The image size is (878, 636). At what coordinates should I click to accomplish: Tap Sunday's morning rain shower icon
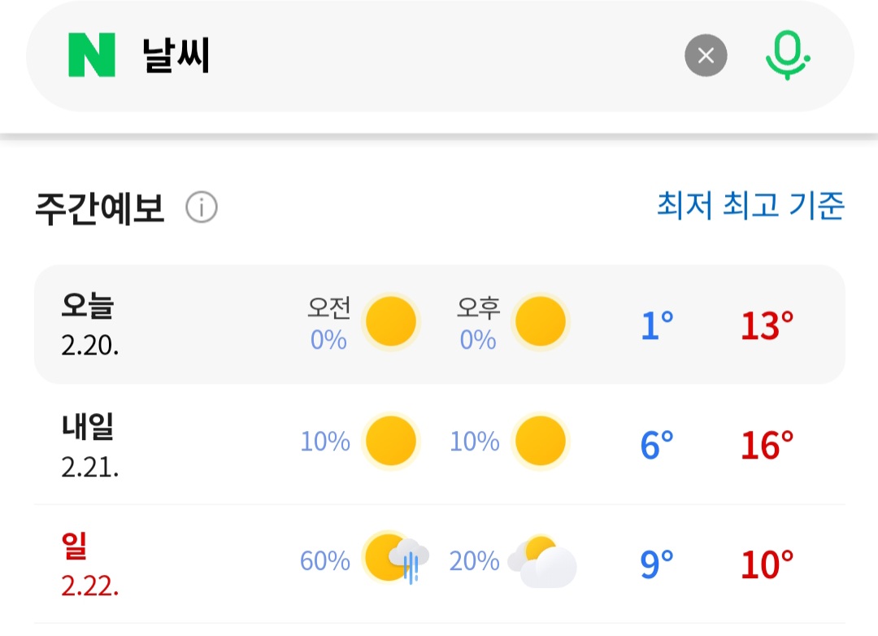click(395, 560)
